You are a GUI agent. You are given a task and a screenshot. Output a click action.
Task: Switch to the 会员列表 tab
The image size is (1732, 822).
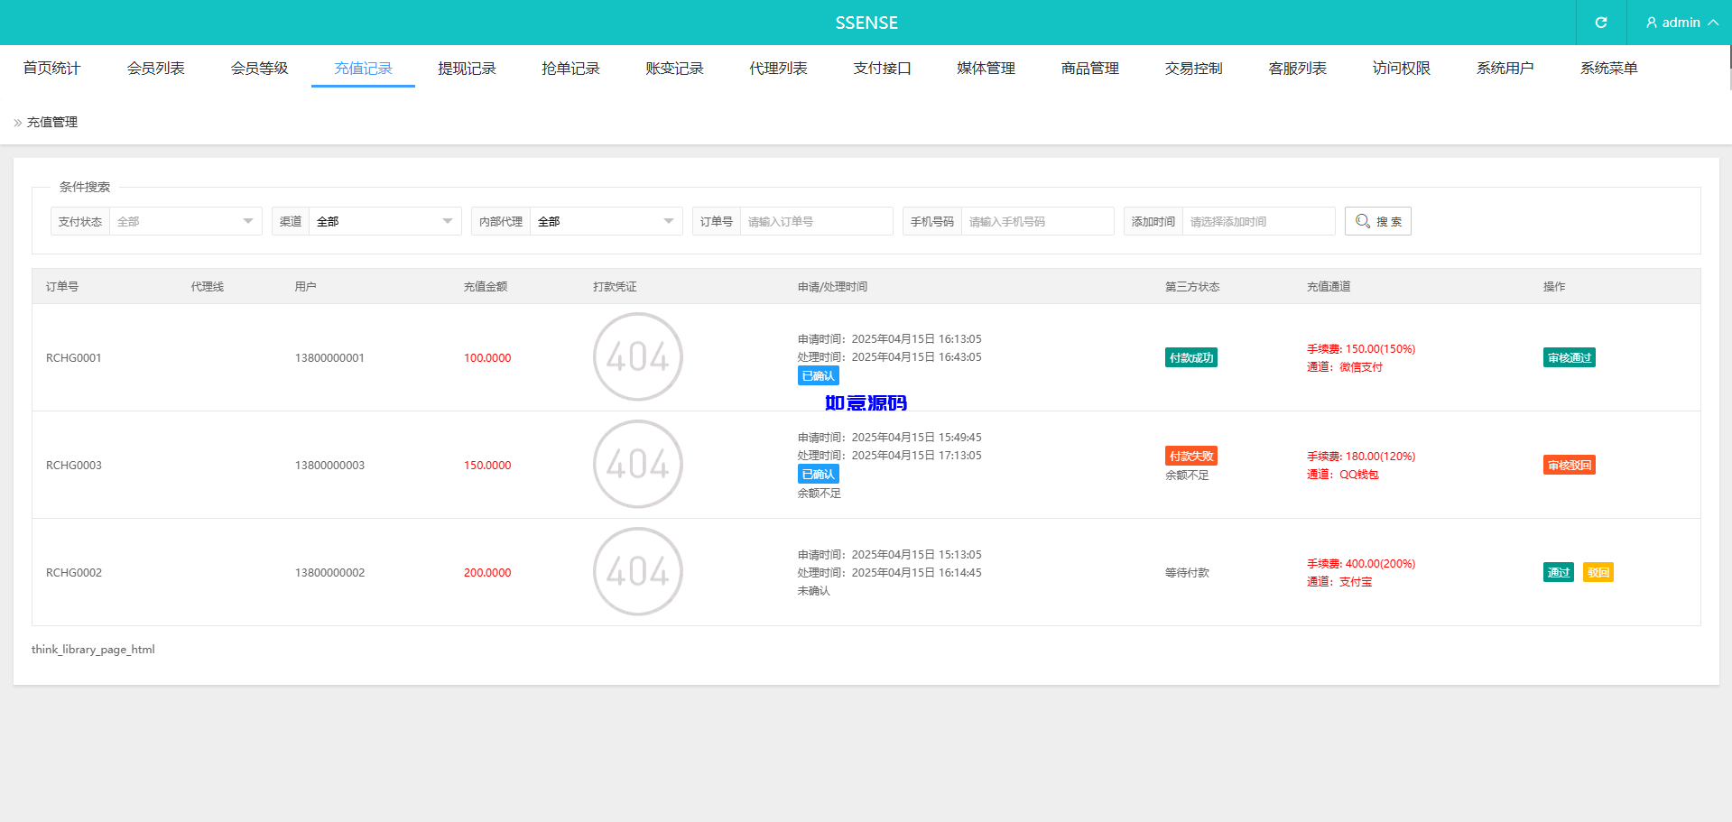(x=155, y=69)
